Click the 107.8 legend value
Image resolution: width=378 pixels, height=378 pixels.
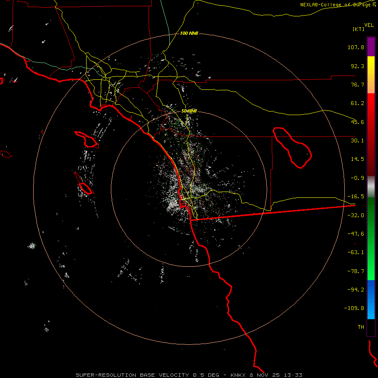[356, 47]
